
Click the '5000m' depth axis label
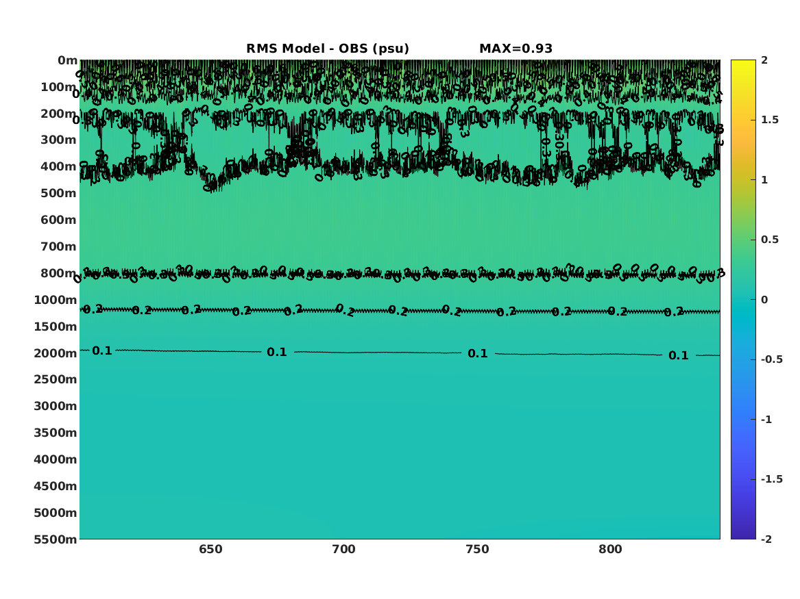click(56, 513)
